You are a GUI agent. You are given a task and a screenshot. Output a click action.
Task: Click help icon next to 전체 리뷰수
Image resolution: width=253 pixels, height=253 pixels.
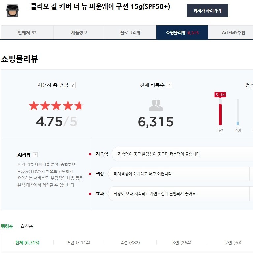click(169, 85)
